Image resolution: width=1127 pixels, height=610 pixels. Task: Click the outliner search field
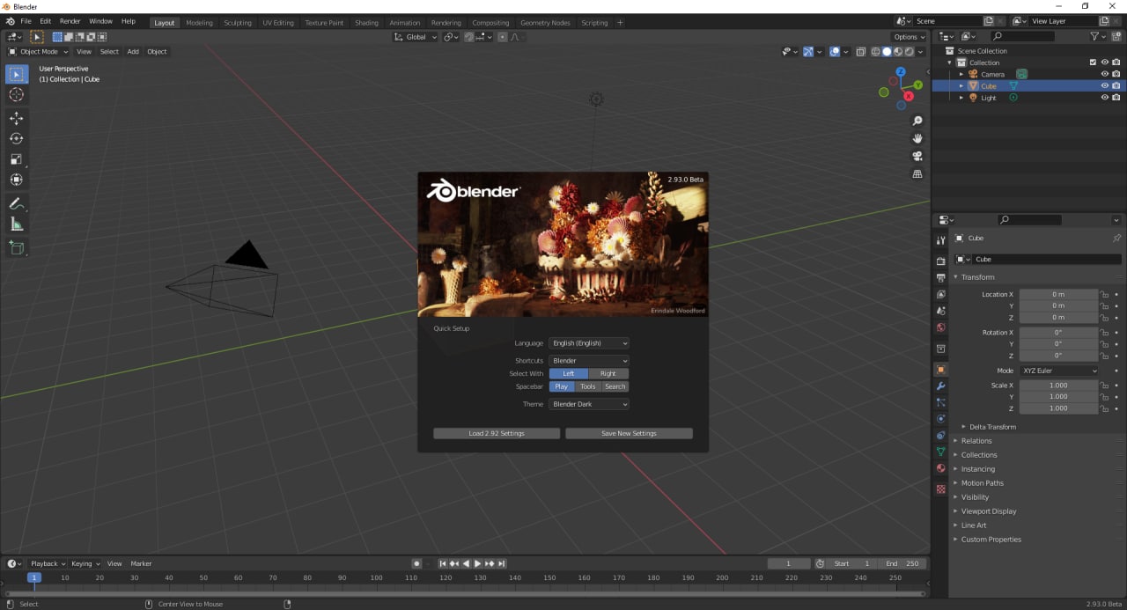click(1021, 36)
